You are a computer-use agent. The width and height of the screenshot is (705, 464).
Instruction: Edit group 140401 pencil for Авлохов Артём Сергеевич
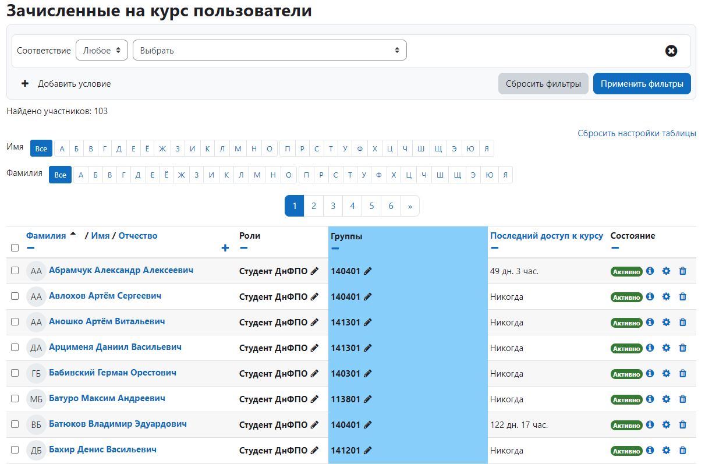(367, 297)
